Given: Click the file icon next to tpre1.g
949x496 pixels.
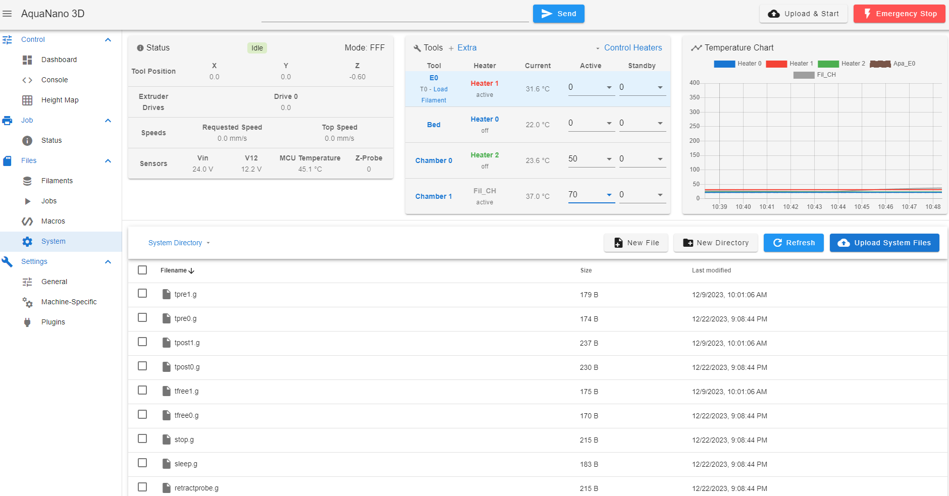Looking at the screenshot, I should [167, 294].
